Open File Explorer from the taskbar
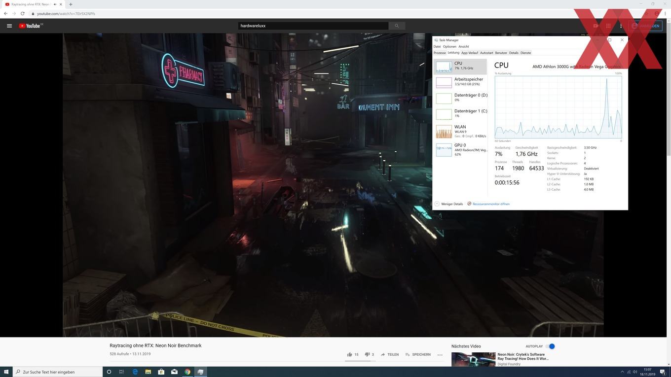Image resolution: width=671 pixels, height=377 pixels. tap(148, 372)
